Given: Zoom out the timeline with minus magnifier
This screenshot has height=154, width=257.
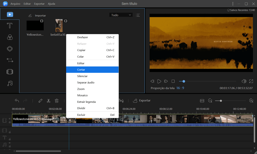Looking at the screenshot, I should click(210, 101).
